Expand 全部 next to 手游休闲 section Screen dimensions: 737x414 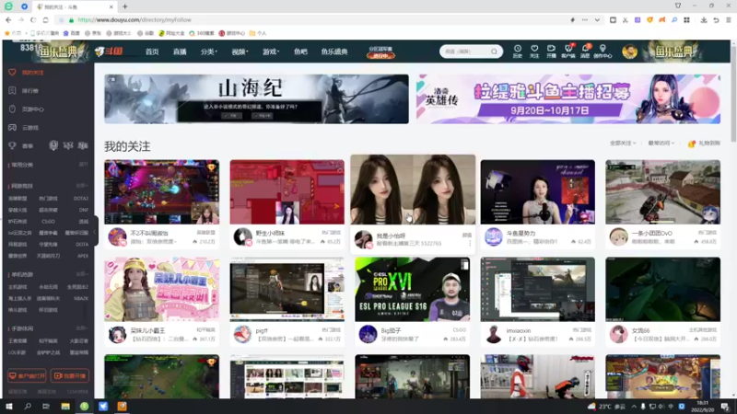pyautogui.click(x=82, y=328)
